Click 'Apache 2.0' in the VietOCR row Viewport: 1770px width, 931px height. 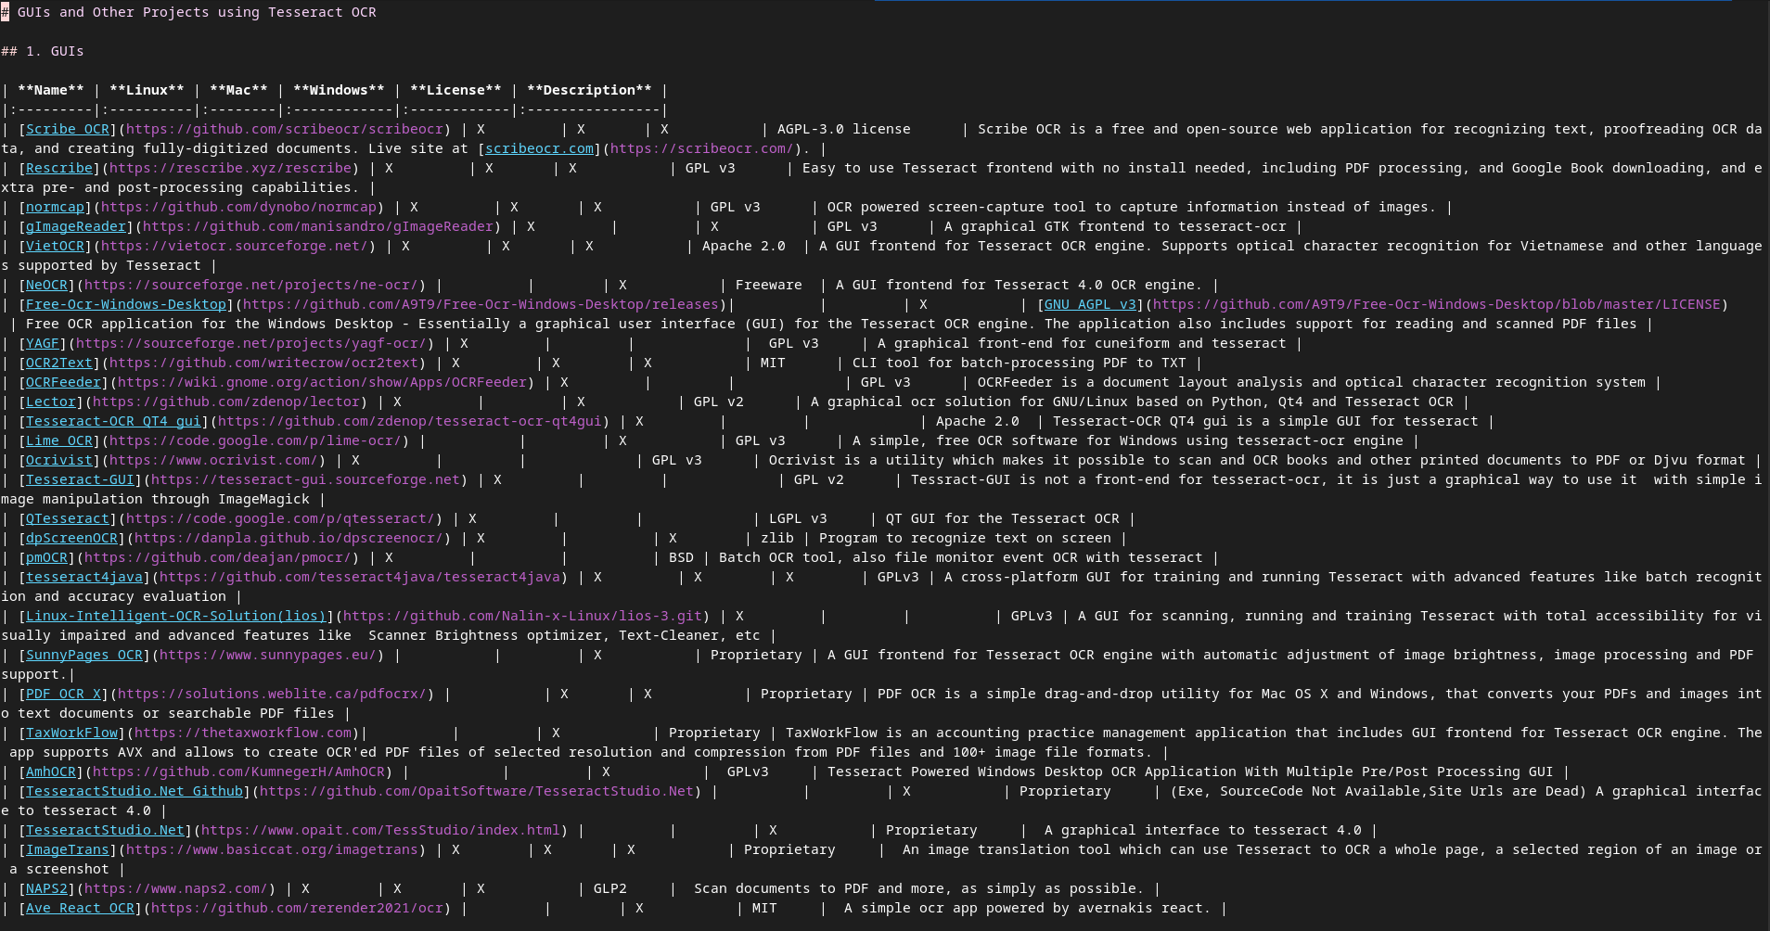(x=744, y=246)
